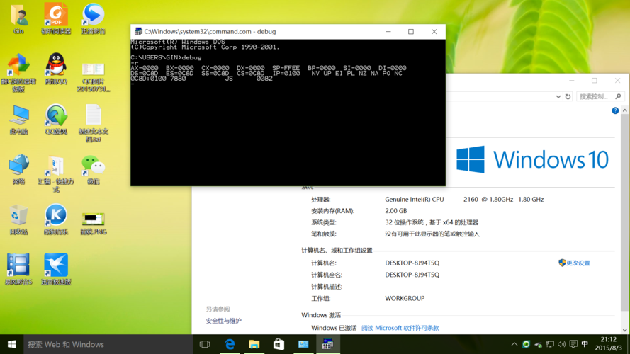Click the help question mark in System window
This screenshot has height=354, width=630.
point(615,110)
